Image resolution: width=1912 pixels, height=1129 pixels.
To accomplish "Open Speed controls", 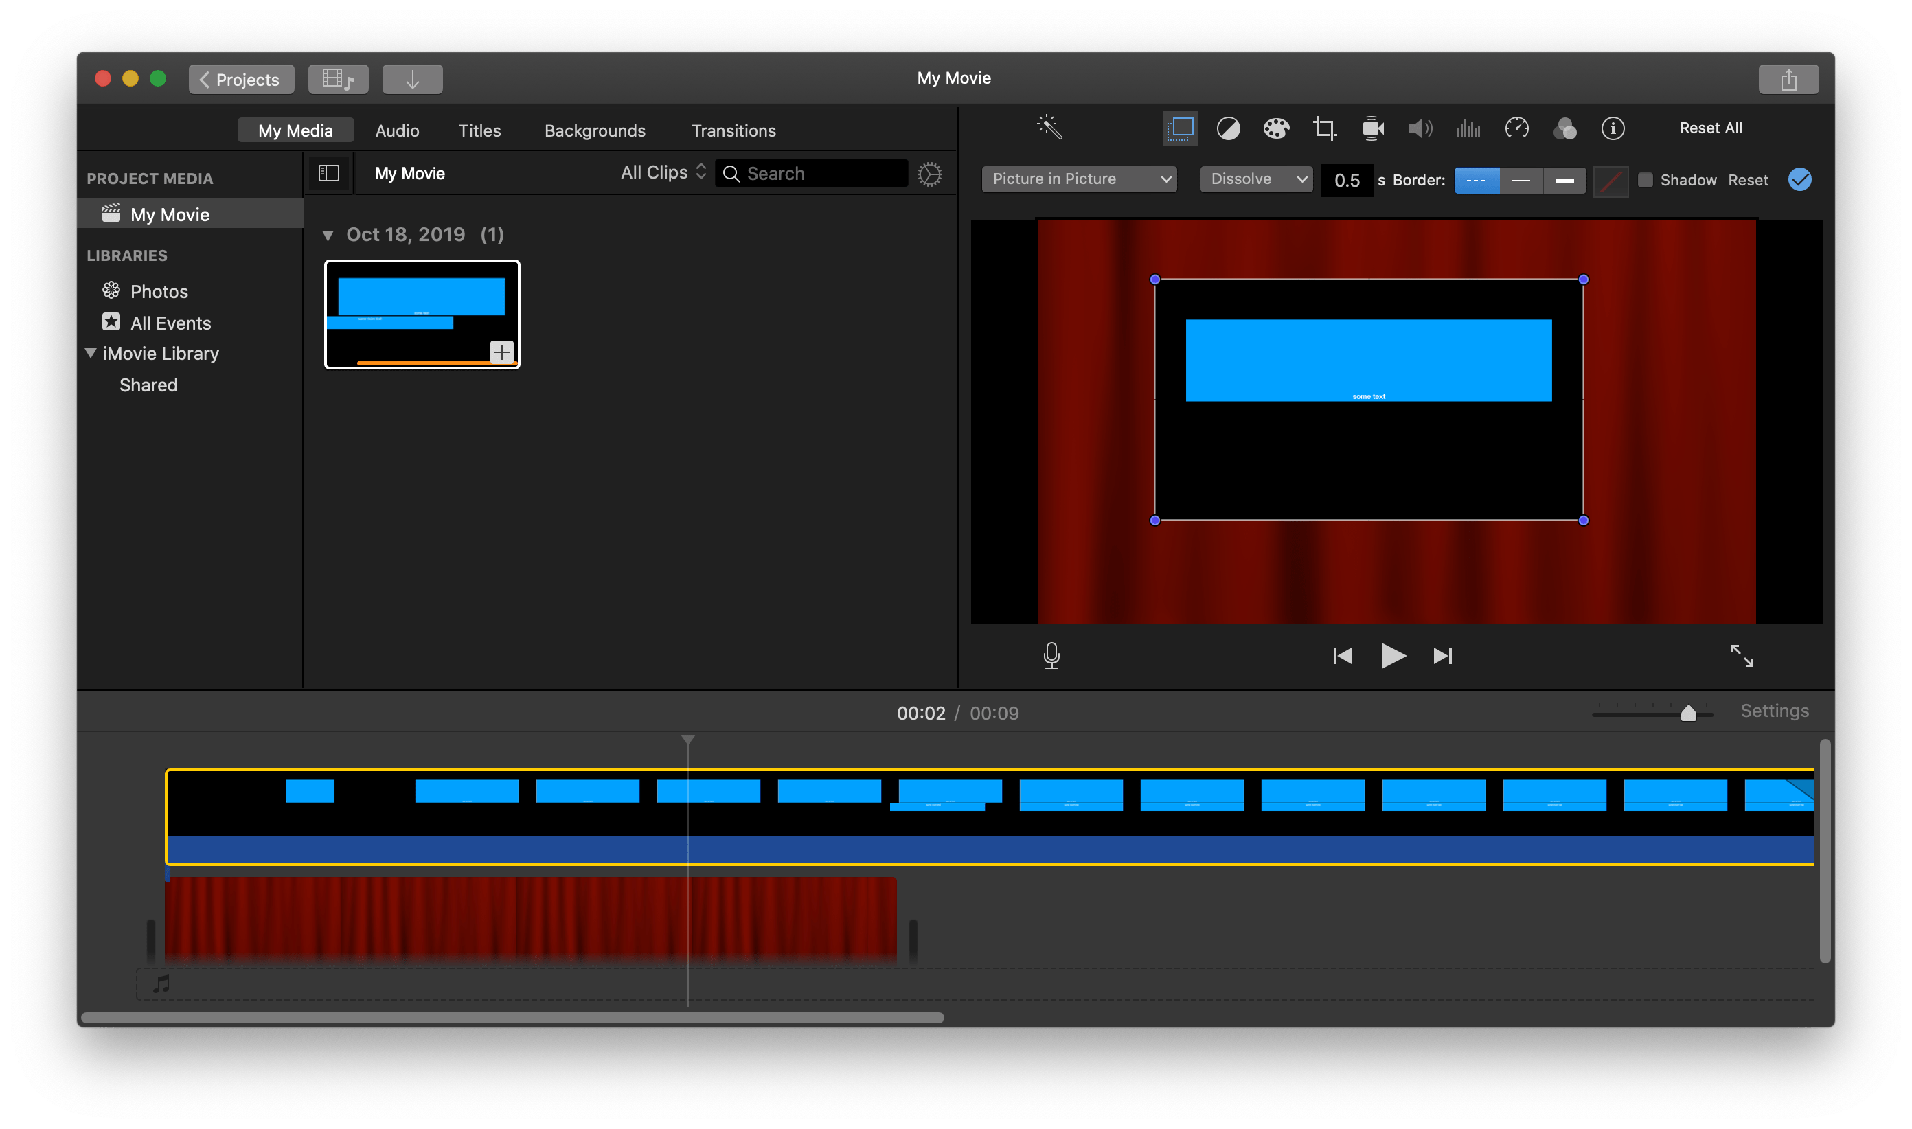I will (1516, 128).
